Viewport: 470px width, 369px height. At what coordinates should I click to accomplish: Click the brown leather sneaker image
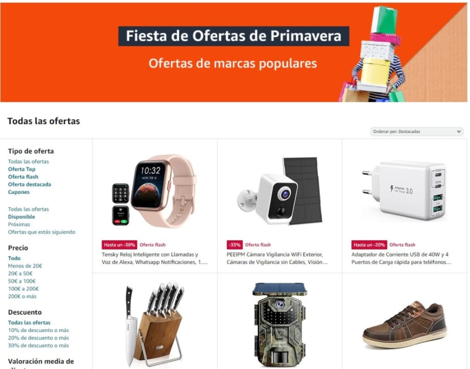coord(405,325)
